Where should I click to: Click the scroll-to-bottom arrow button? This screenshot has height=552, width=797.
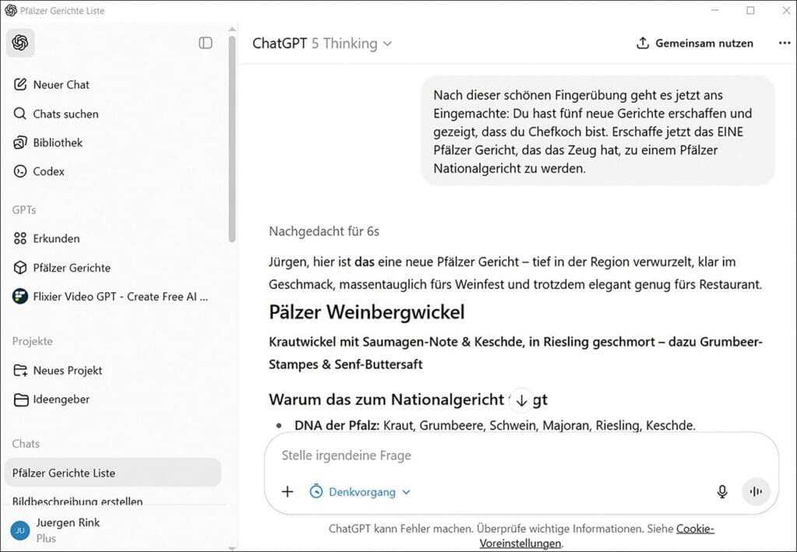click(521, 400)
